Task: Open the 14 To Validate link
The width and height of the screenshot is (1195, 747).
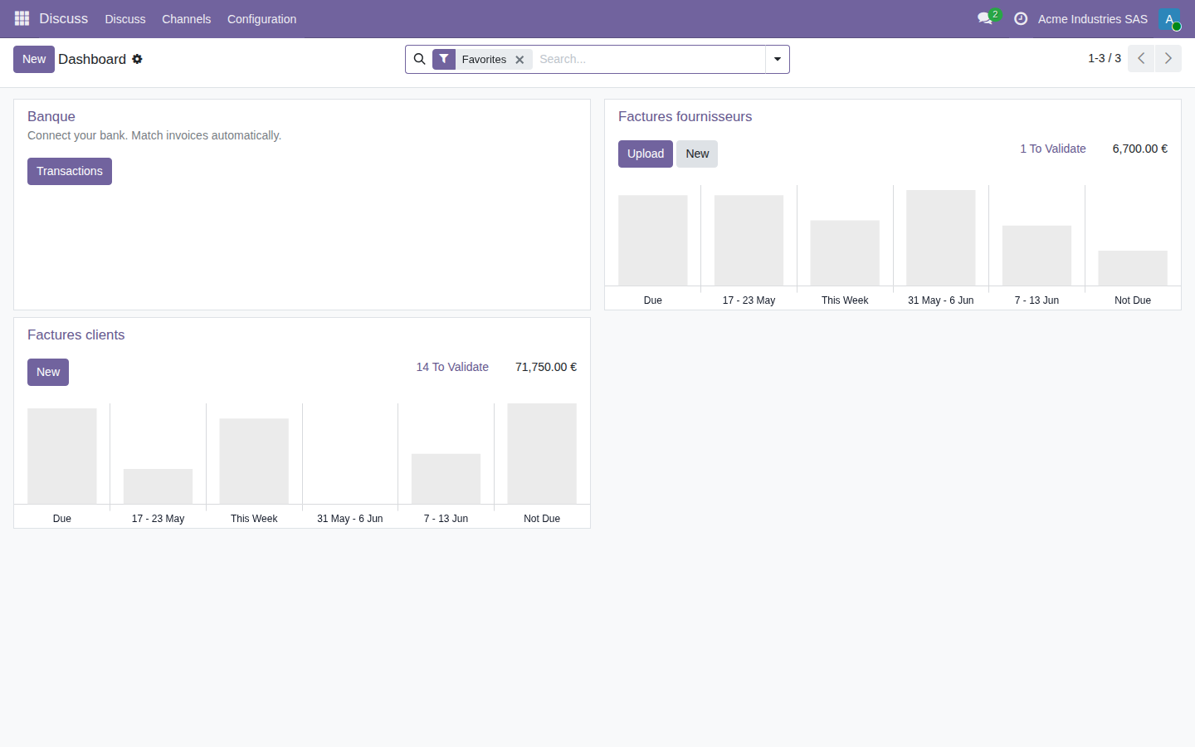Action: pyautogui.click(x=452, y=367)
